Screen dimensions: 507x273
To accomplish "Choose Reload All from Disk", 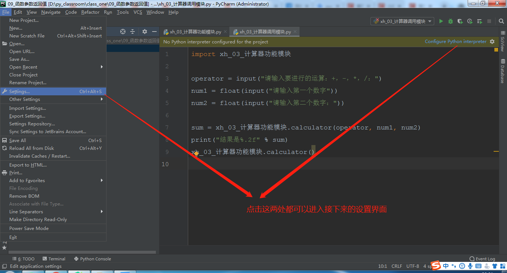I will (53, 148).
